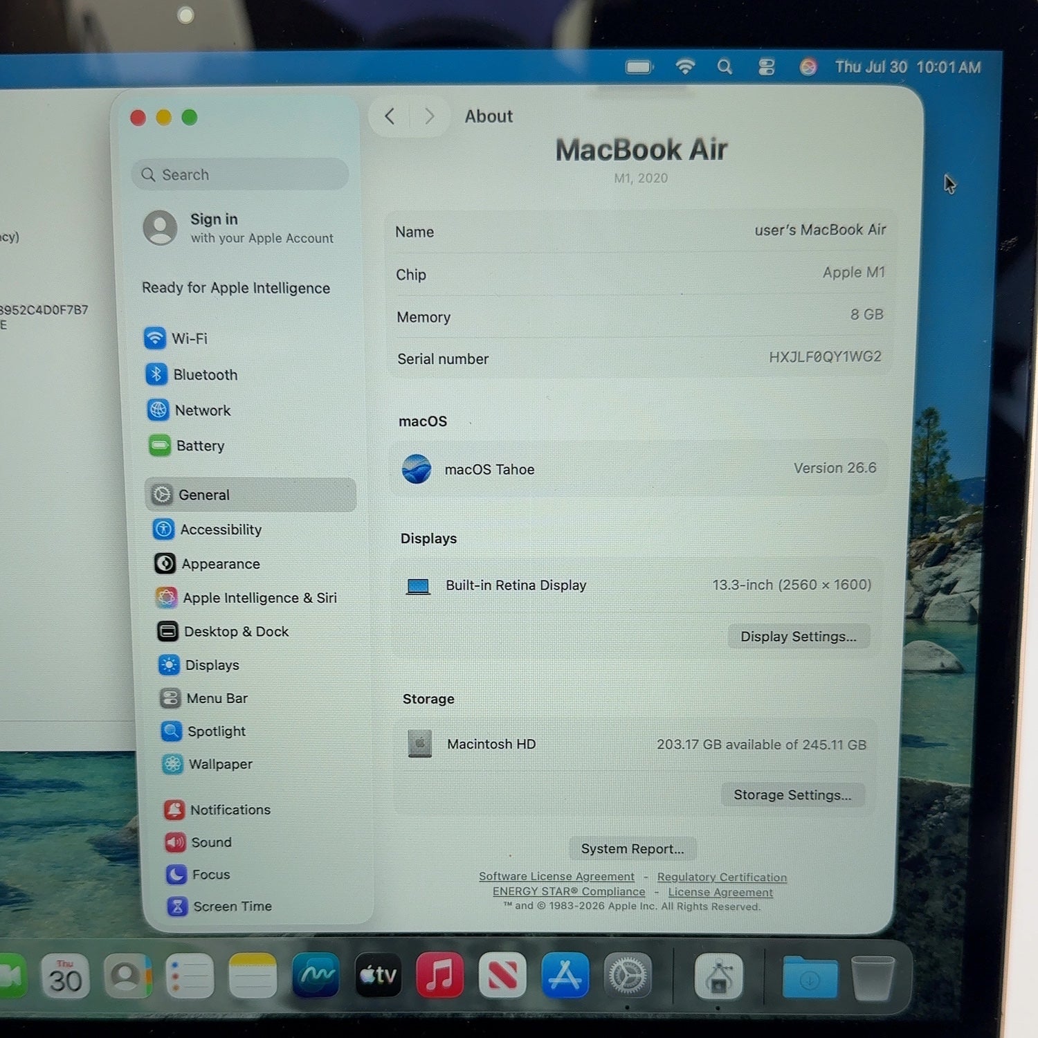This screenshot has height=1038, width=1038.
Task: Click the Display Settings... button
Action: 799,637
